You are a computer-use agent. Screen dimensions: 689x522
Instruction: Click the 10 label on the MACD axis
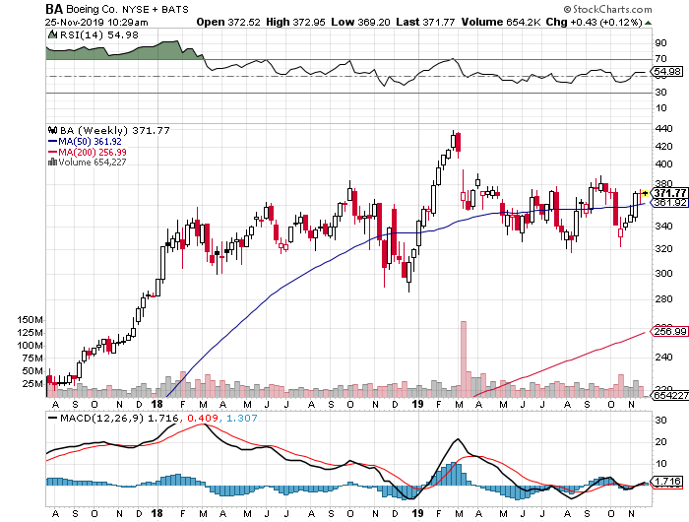click(660, 464)
